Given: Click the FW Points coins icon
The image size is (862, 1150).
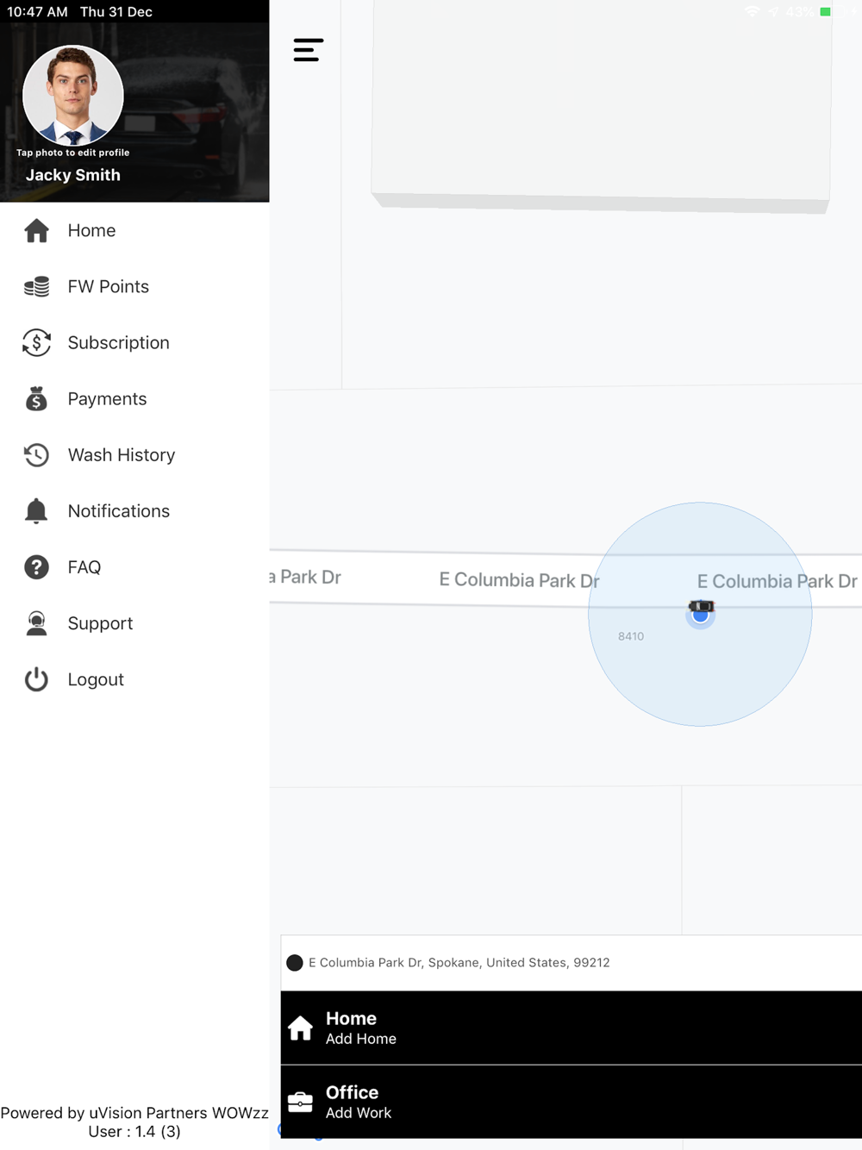Looking at the screenshot, I should 36,287.
